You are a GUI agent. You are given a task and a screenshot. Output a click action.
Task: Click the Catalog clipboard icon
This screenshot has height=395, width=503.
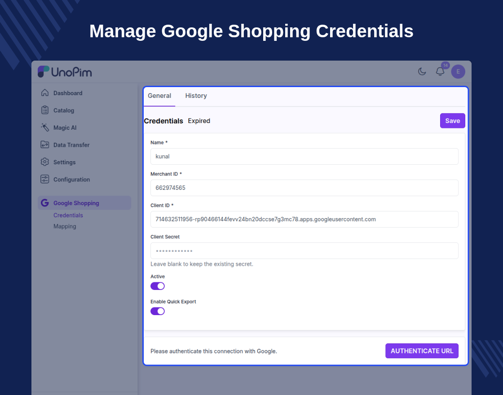45,110
